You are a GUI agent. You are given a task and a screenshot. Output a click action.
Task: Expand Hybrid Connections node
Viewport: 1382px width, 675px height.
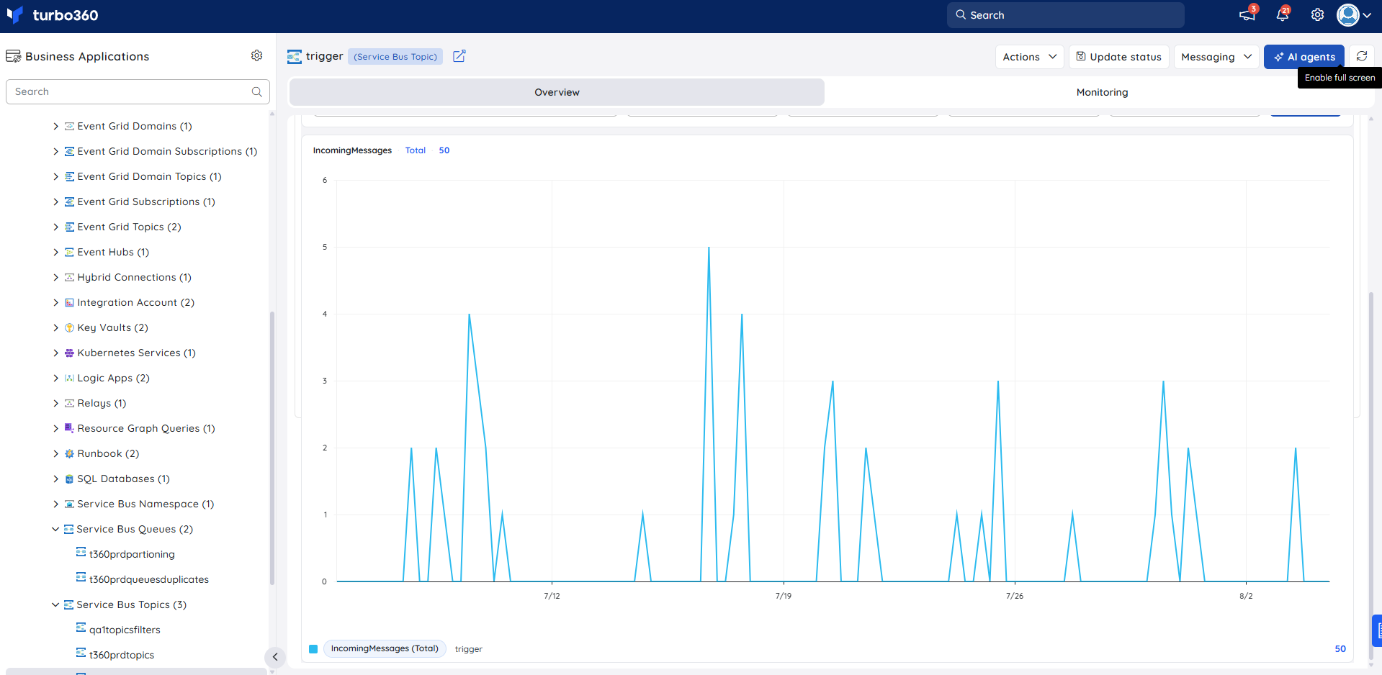55,277
